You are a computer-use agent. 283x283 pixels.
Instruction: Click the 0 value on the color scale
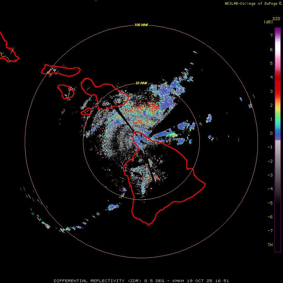[271, 133]
